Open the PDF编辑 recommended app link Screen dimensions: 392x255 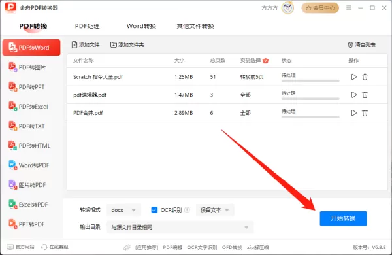click(x=172, y=247)
